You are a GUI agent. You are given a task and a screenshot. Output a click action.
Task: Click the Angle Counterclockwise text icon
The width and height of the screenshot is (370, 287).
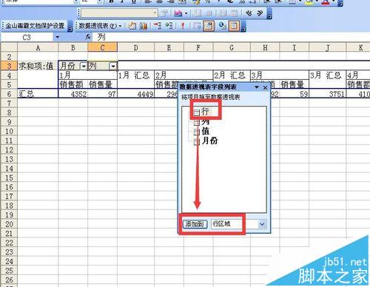(x=260, y=13)
